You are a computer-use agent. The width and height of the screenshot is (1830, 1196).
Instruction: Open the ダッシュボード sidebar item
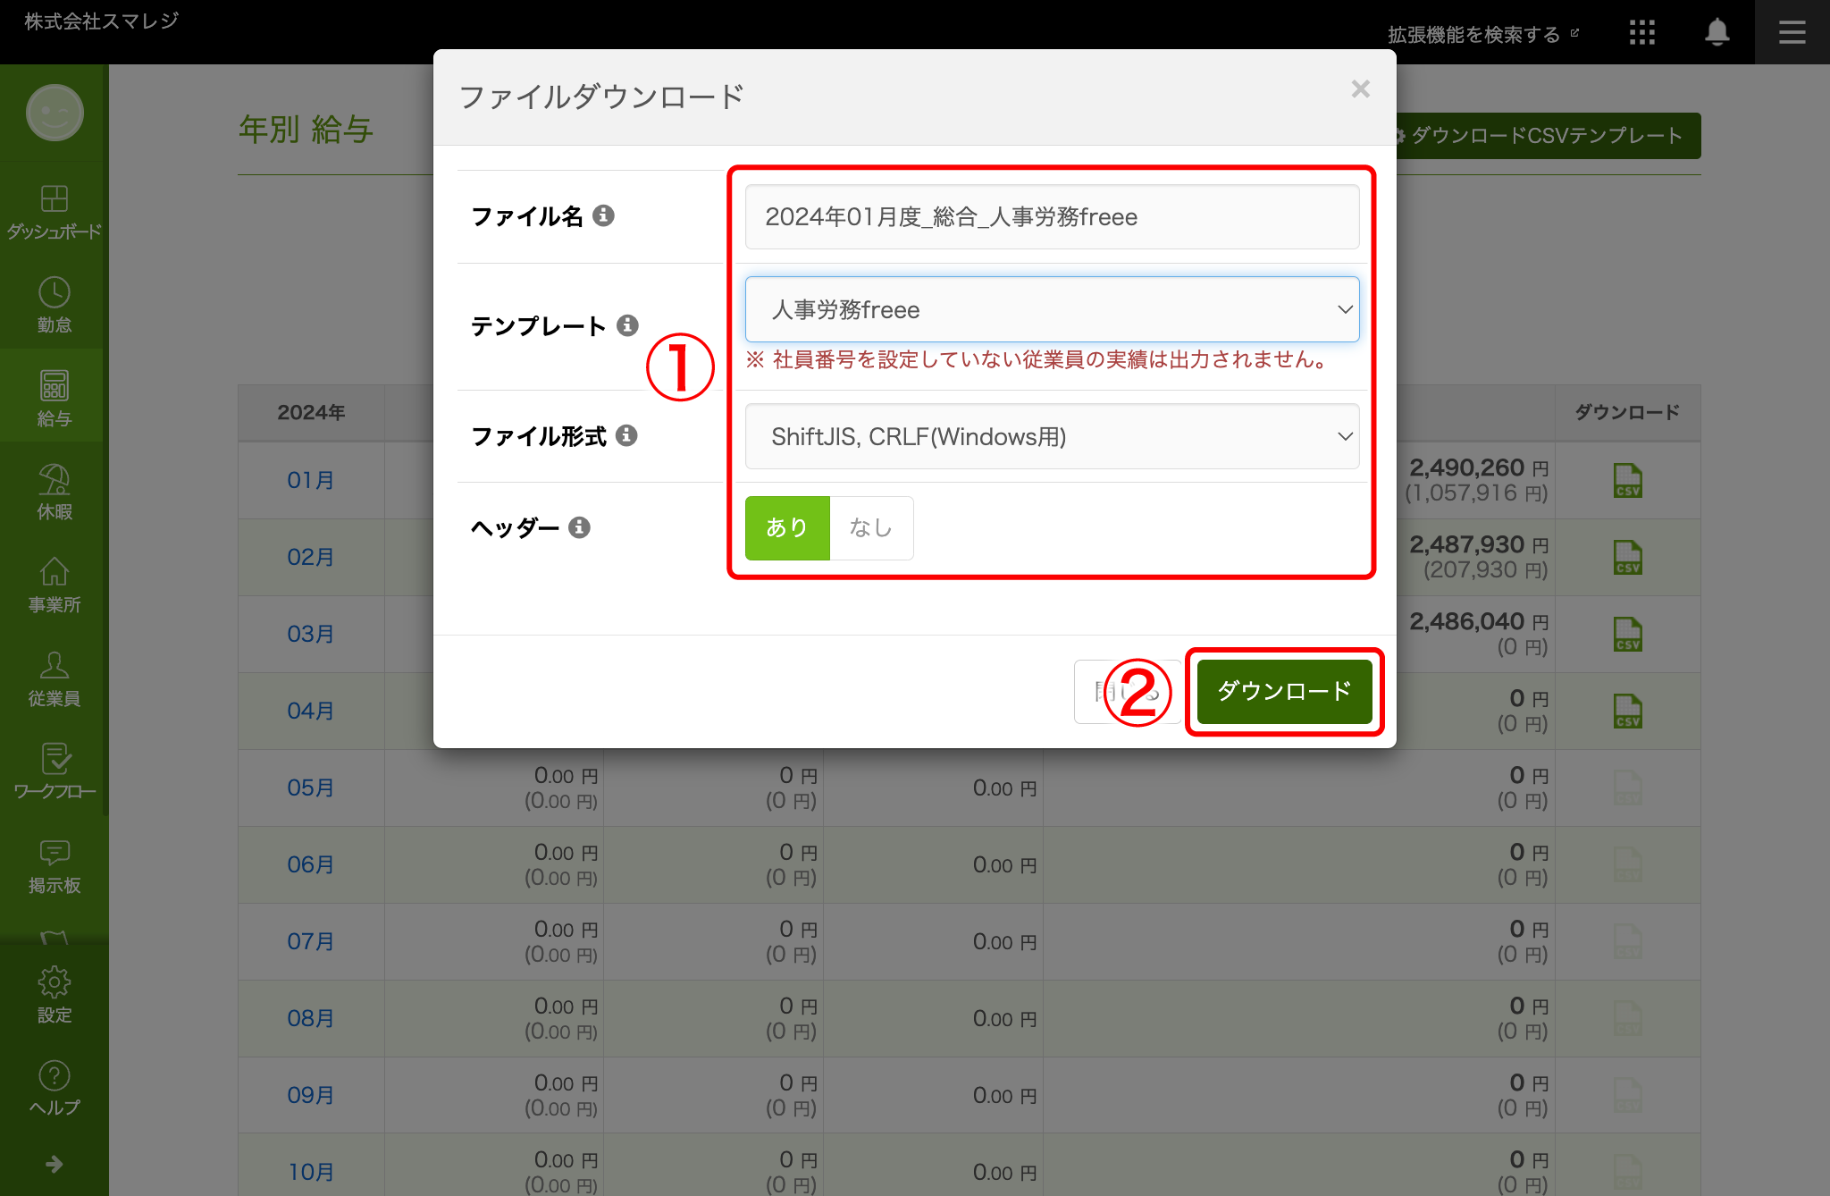54,211
